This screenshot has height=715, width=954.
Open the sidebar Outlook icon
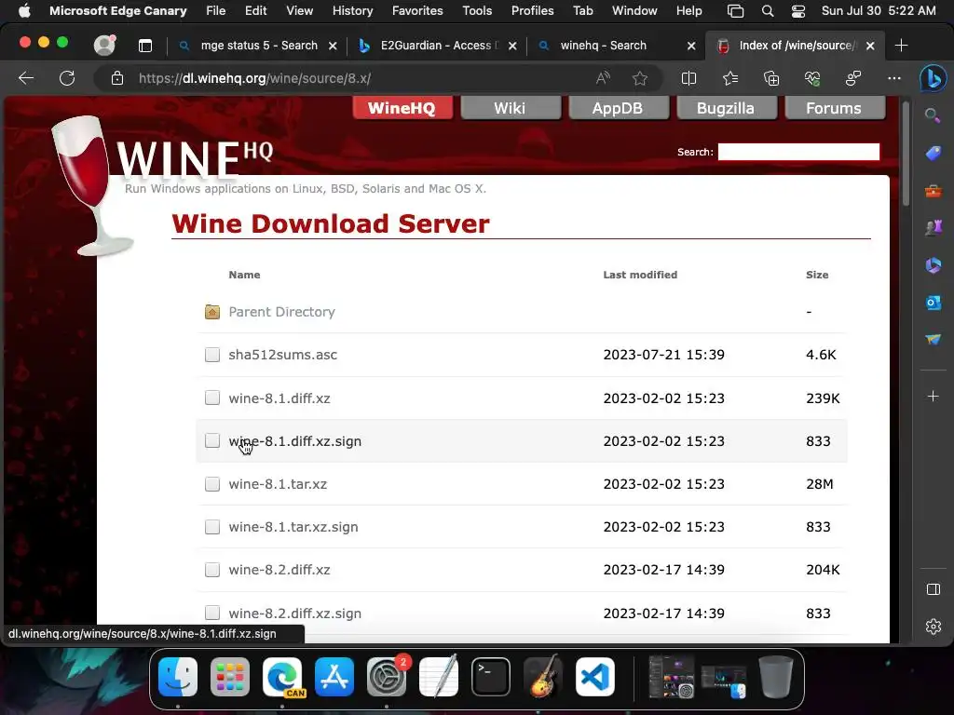coord(933,303)
